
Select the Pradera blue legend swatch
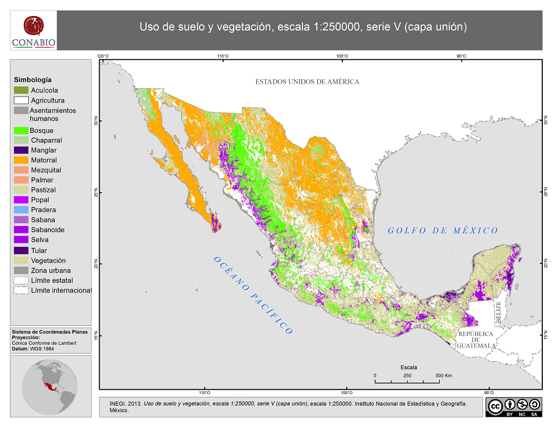tap(21, 210)
